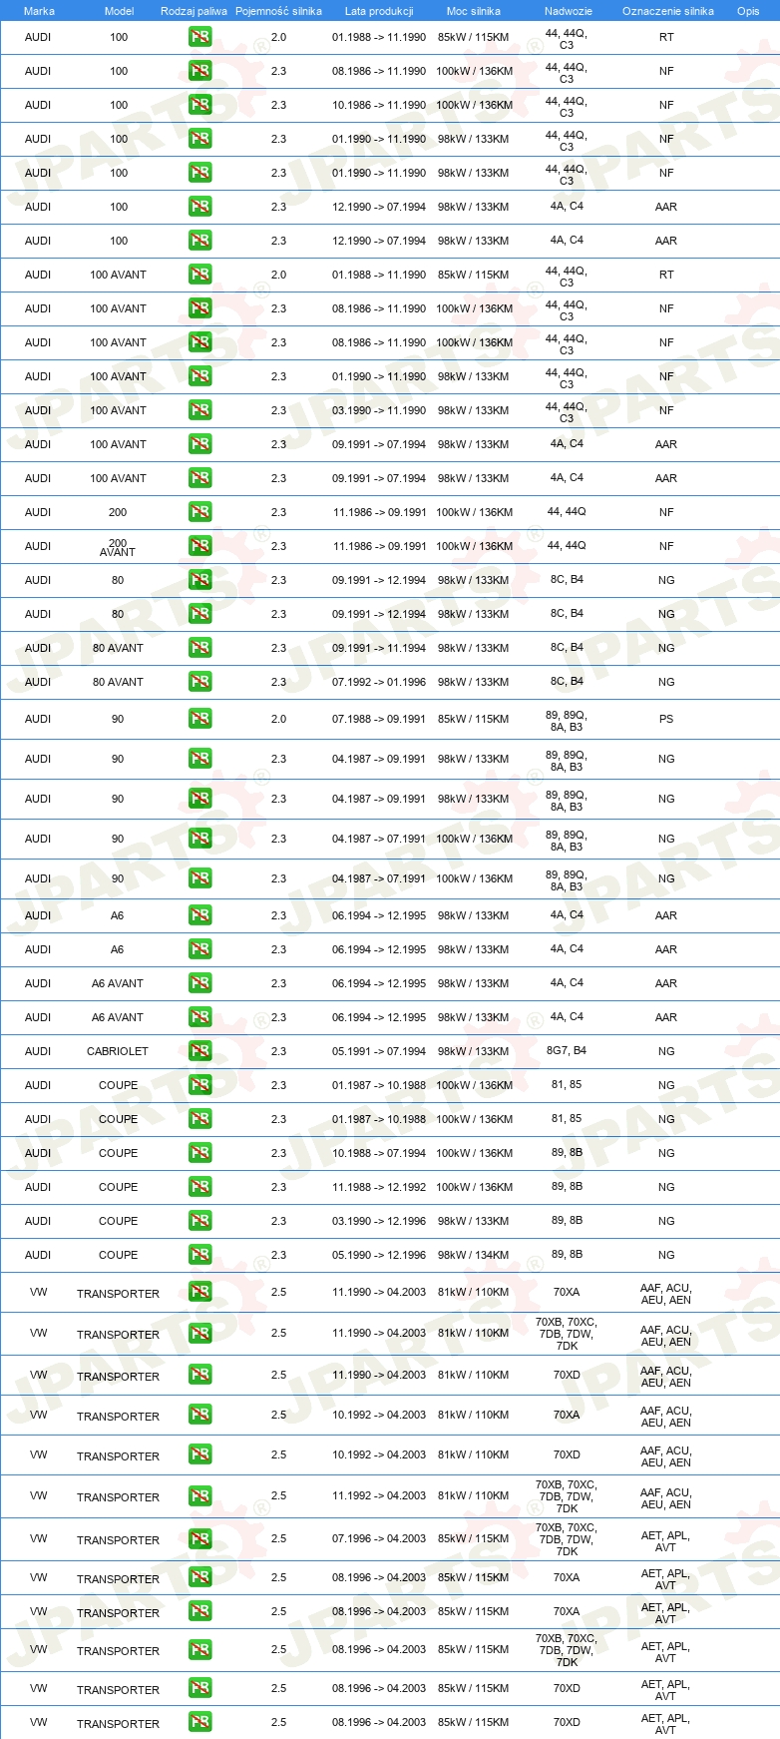780x1739 pixels.
Task: Select the '07.1992 -> 01.1996' production years cell
Action: [379, 682]
